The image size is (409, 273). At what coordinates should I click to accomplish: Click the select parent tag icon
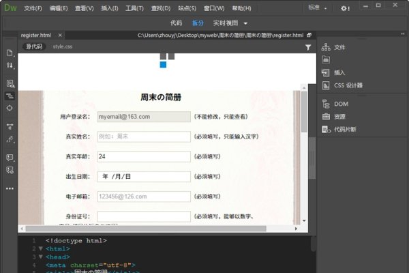pyautogui.click(x=10, y=139)
